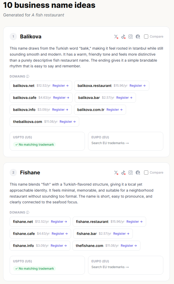Enable Compare for the name Fishane

point(146,173)
